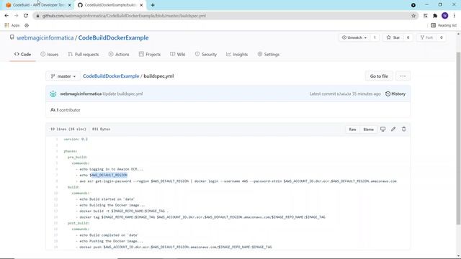
Task: Open Chrome profile avatar
Action: tap(444, 16)
